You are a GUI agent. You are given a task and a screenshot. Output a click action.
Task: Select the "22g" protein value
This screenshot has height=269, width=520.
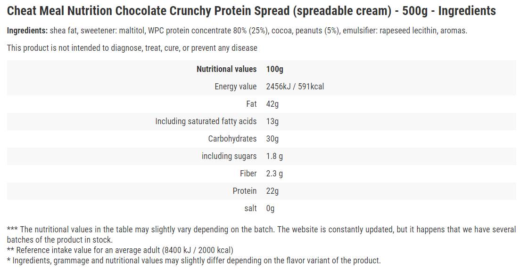272,191
